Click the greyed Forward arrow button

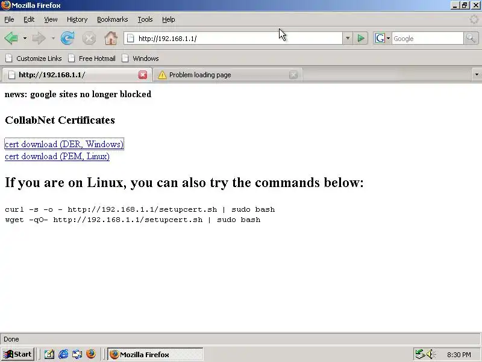(39, 39)
